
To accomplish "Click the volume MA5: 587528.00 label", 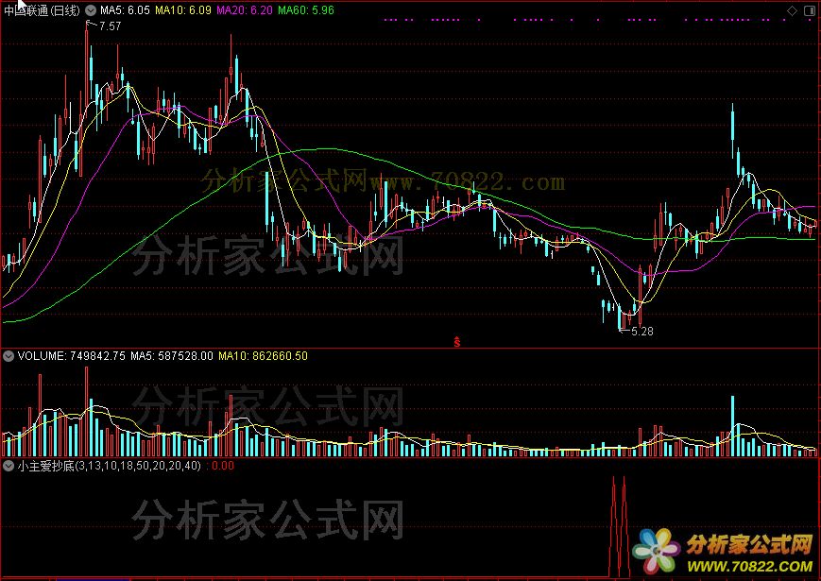I will [x=172, y=356].
